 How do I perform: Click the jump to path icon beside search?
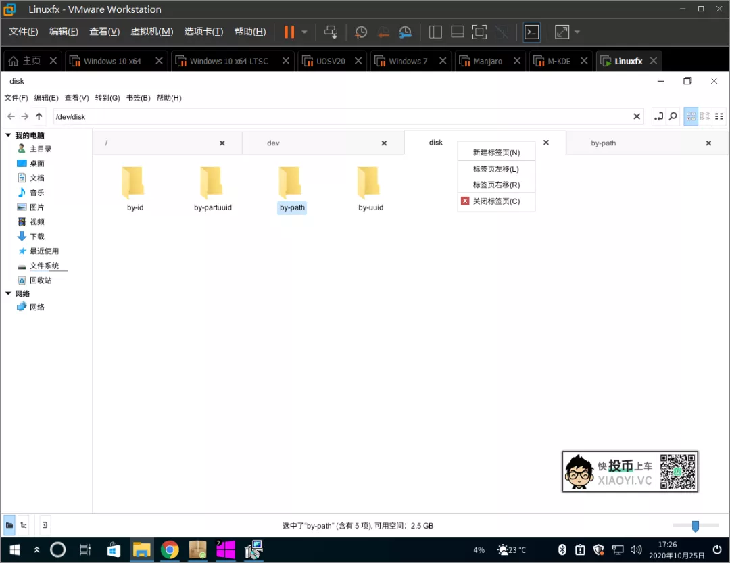coord(658,116)
